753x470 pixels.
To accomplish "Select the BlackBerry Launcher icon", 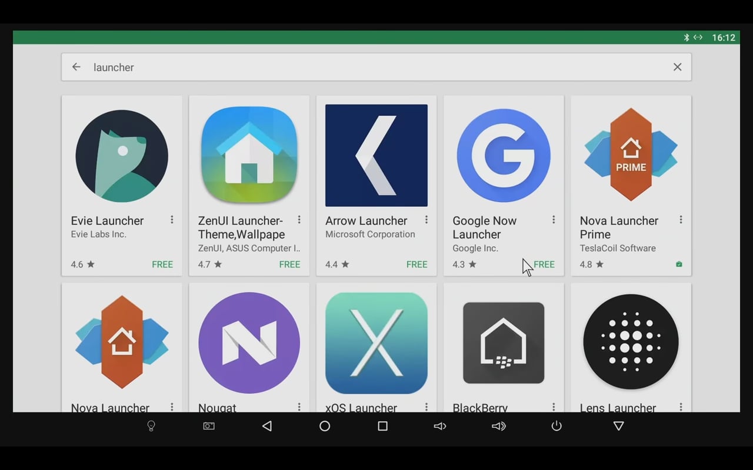I will point(504,343).
